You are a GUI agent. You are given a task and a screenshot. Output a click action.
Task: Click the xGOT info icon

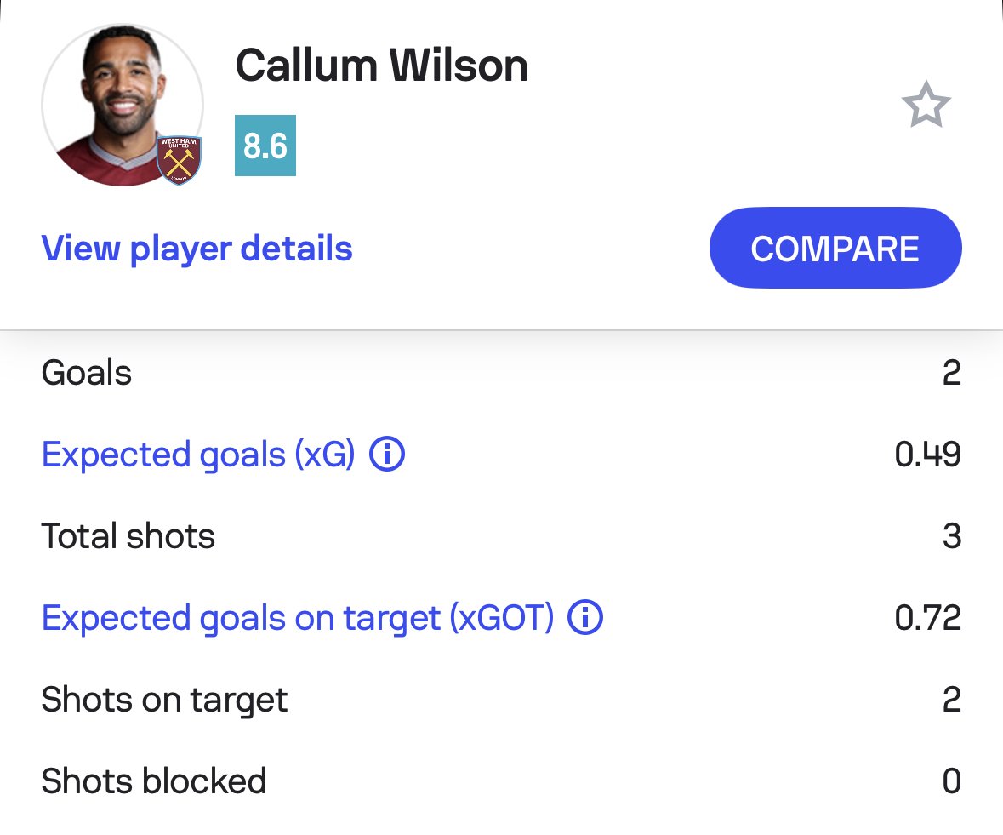(x=585, y=618)
